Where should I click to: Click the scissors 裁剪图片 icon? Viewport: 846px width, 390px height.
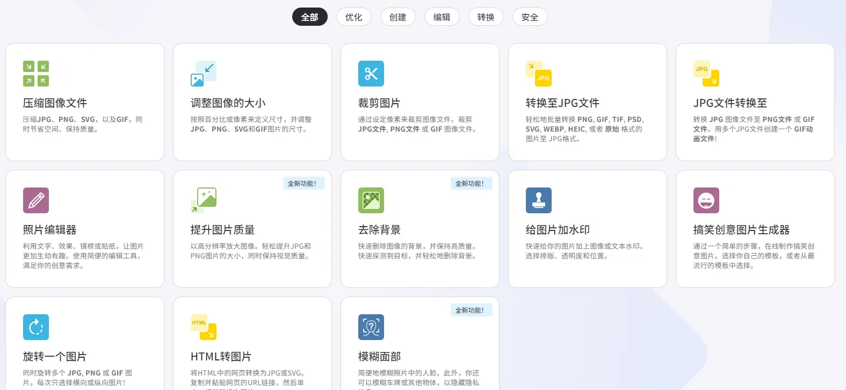click(x=371, y=74)
